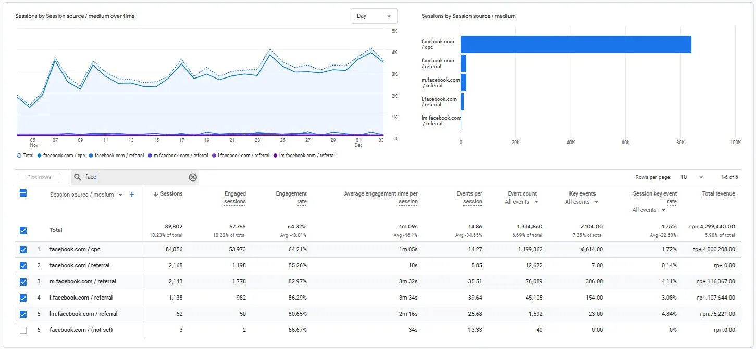This screenshot has width=756, height=349.
Task: Open the Rows per page dropdown
Action: pyautogui.click(x=691, y=177)
